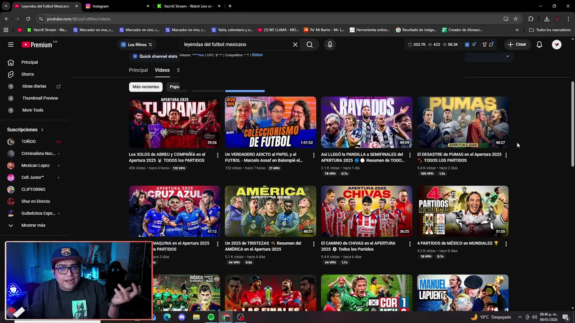
Task: Open the CRUZ AZUL thumbnail
Action: point(175,211)
